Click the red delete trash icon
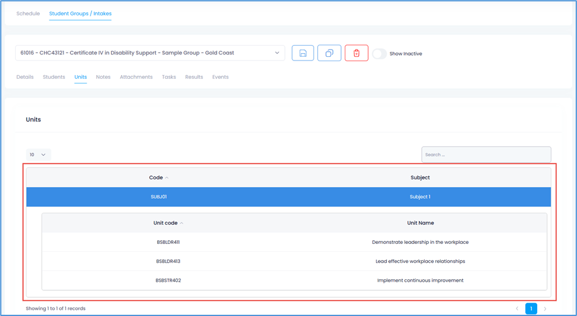 point(356,53)
